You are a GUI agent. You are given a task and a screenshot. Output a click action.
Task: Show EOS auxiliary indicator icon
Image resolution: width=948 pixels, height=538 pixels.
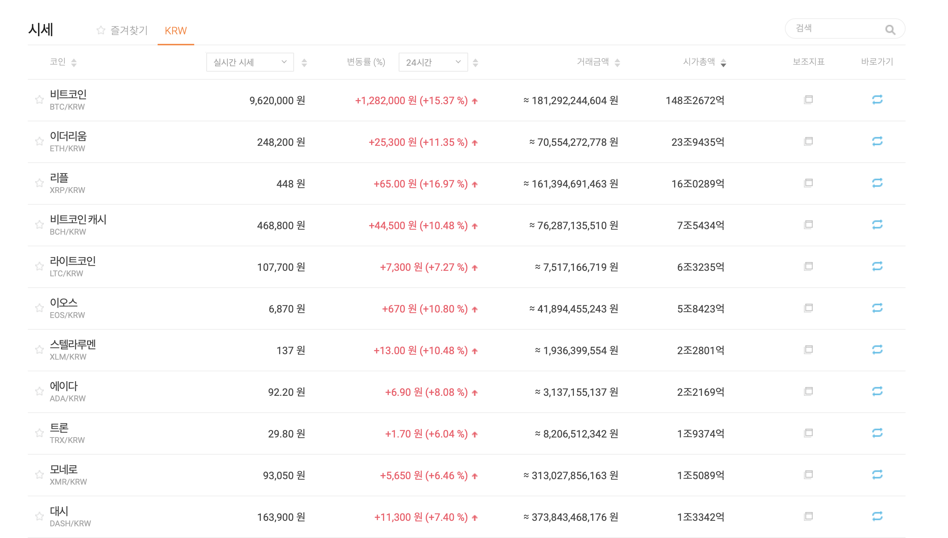click(808, 308)
